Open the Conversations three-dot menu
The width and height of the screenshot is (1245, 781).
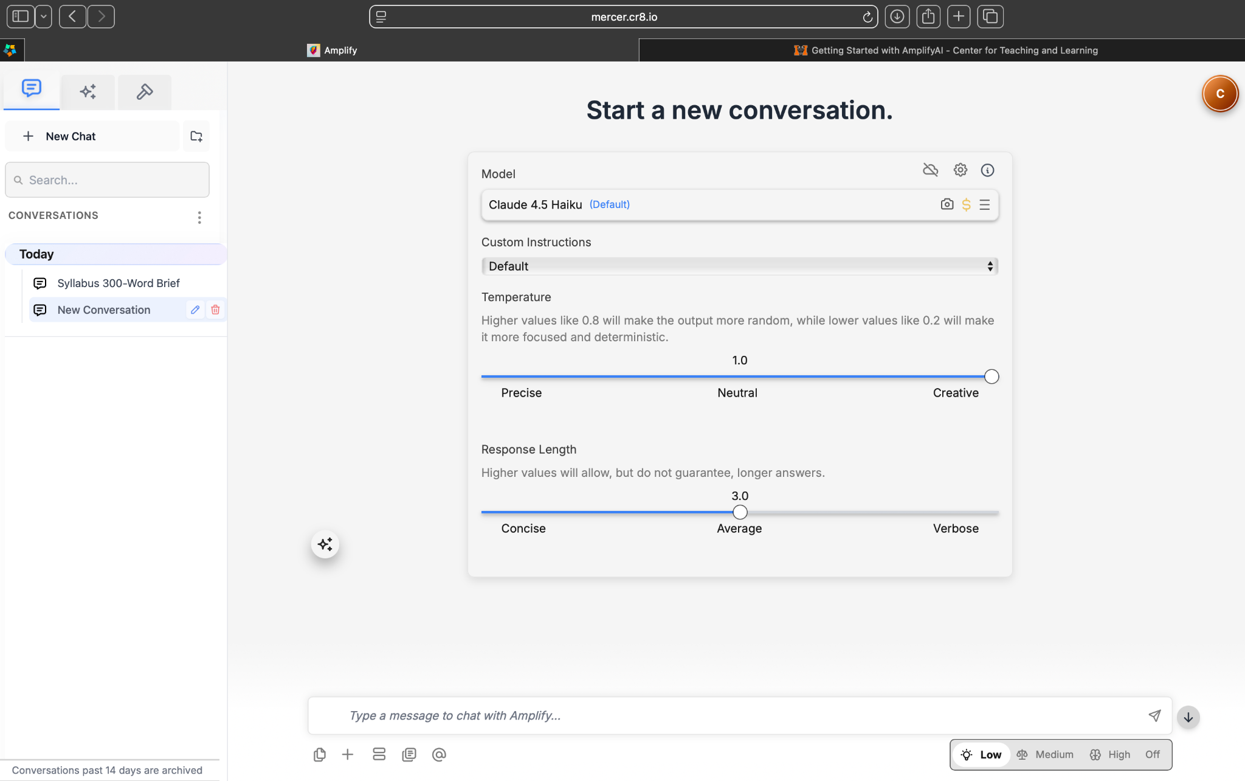pos(199,217)
